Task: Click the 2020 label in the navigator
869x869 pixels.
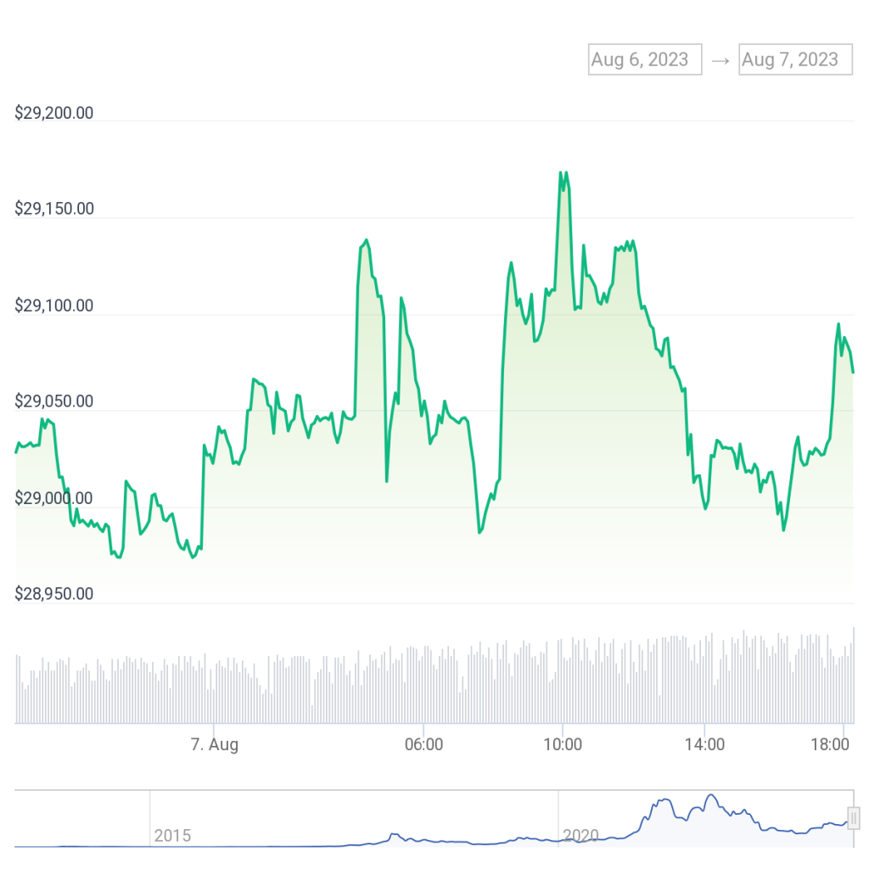Action: click(x=580, y=836)
